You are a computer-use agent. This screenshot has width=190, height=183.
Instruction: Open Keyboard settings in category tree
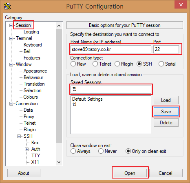(33, 45)
